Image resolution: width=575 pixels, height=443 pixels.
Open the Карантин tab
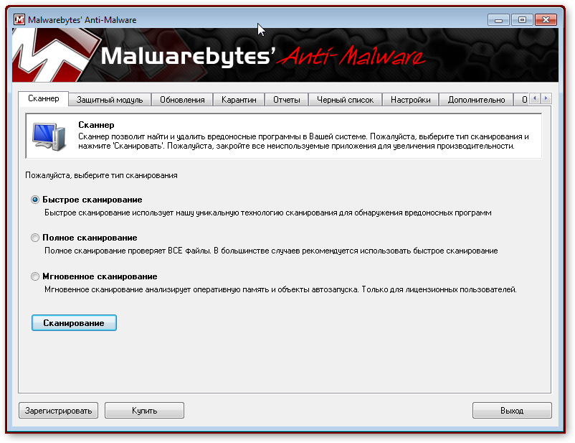pos(239,100)
